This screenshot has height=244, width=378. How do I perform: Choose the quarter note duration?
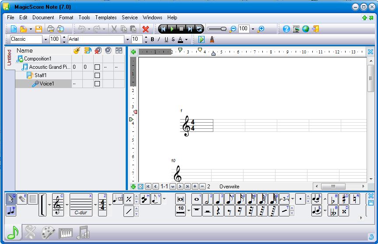click(x=219, y=199)
